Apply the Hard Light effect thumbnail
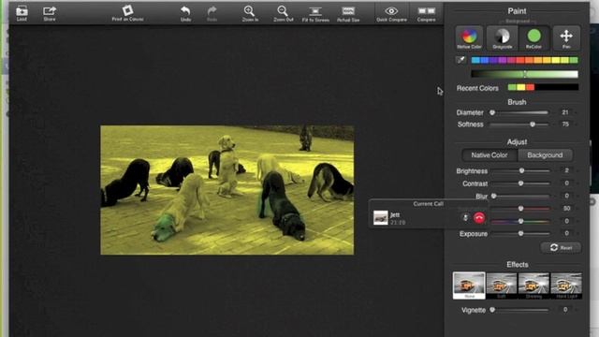 click(566, 286)
